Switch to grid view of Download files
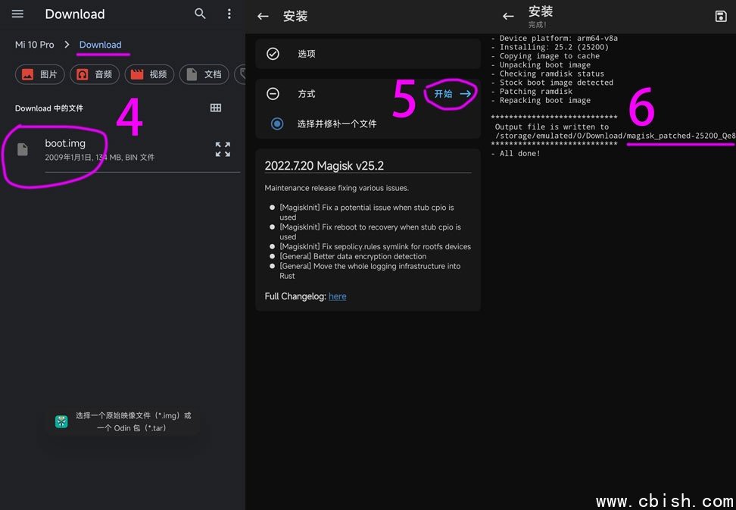This screenshot has height=510, width=736. [216, 108]
